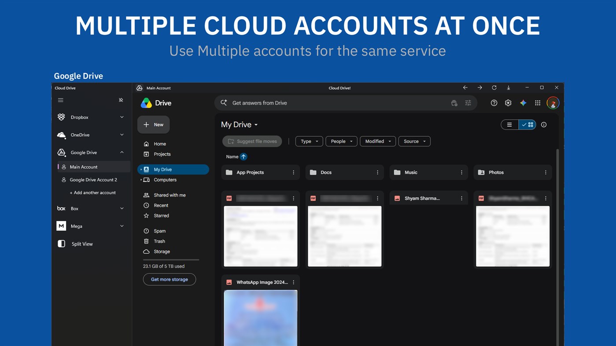Expand the Mega accounts section

point(122,226)
